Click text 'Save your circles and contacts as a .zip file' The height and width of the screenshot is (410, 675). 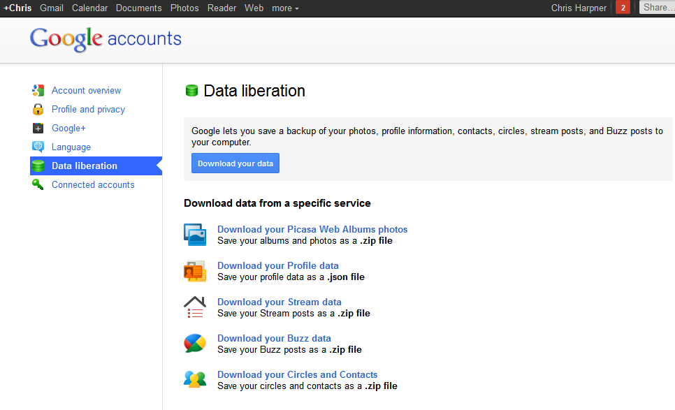(x=307, y=386)
